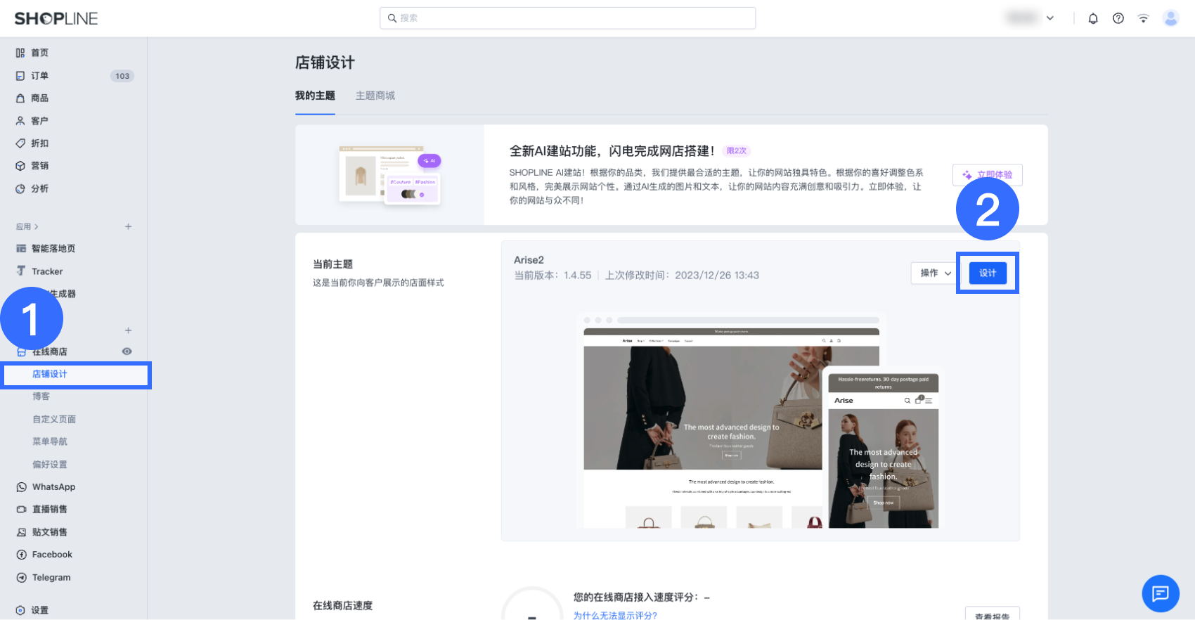The width and height of the screenshot is (1195, 620).
Task: Expand the 应用 section chevron
Action: pos(36,226)
